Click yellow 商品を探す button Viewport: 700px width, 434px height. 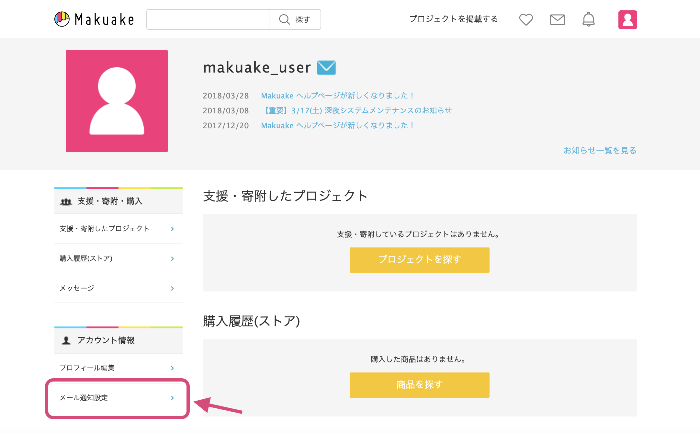coord(420,385)
